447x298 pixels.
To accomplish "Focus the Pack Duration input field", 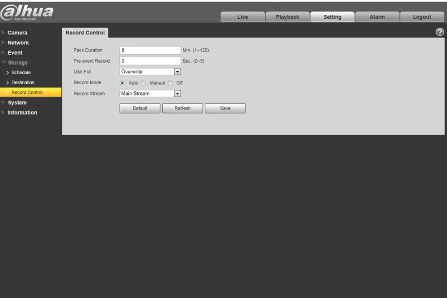I will (150, 50).
